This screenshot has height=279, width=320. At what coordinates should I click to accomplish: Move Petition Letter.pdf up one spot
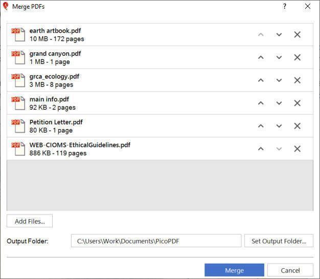(x=261, y=126)
